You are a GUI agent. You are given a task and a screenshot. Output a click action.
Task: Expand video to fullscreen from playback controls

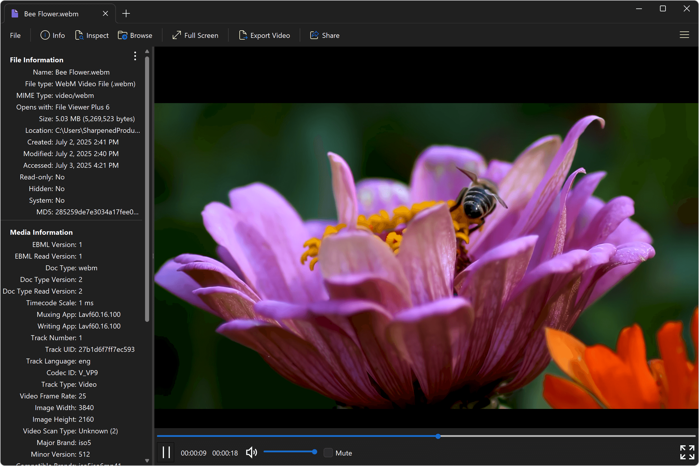tap(687, 452)
